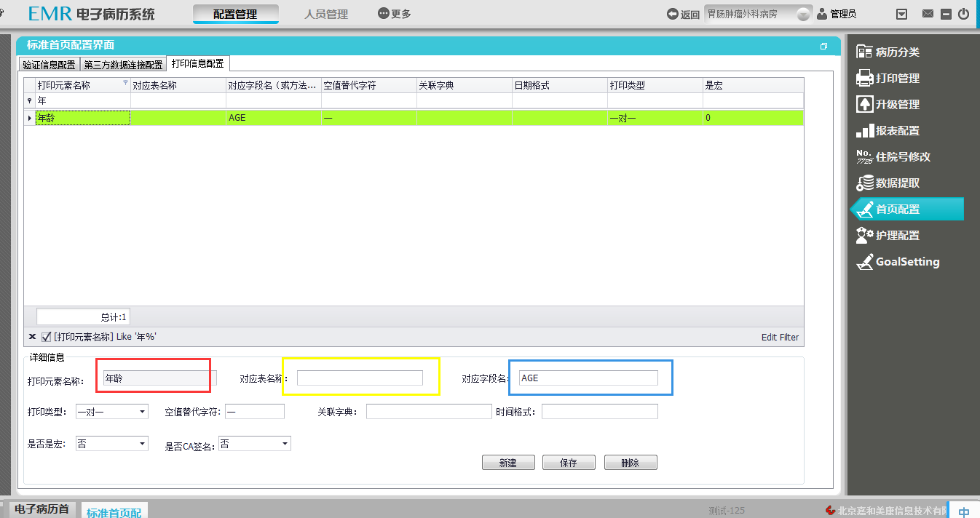Click the Edit Filter link

point(780,337)
